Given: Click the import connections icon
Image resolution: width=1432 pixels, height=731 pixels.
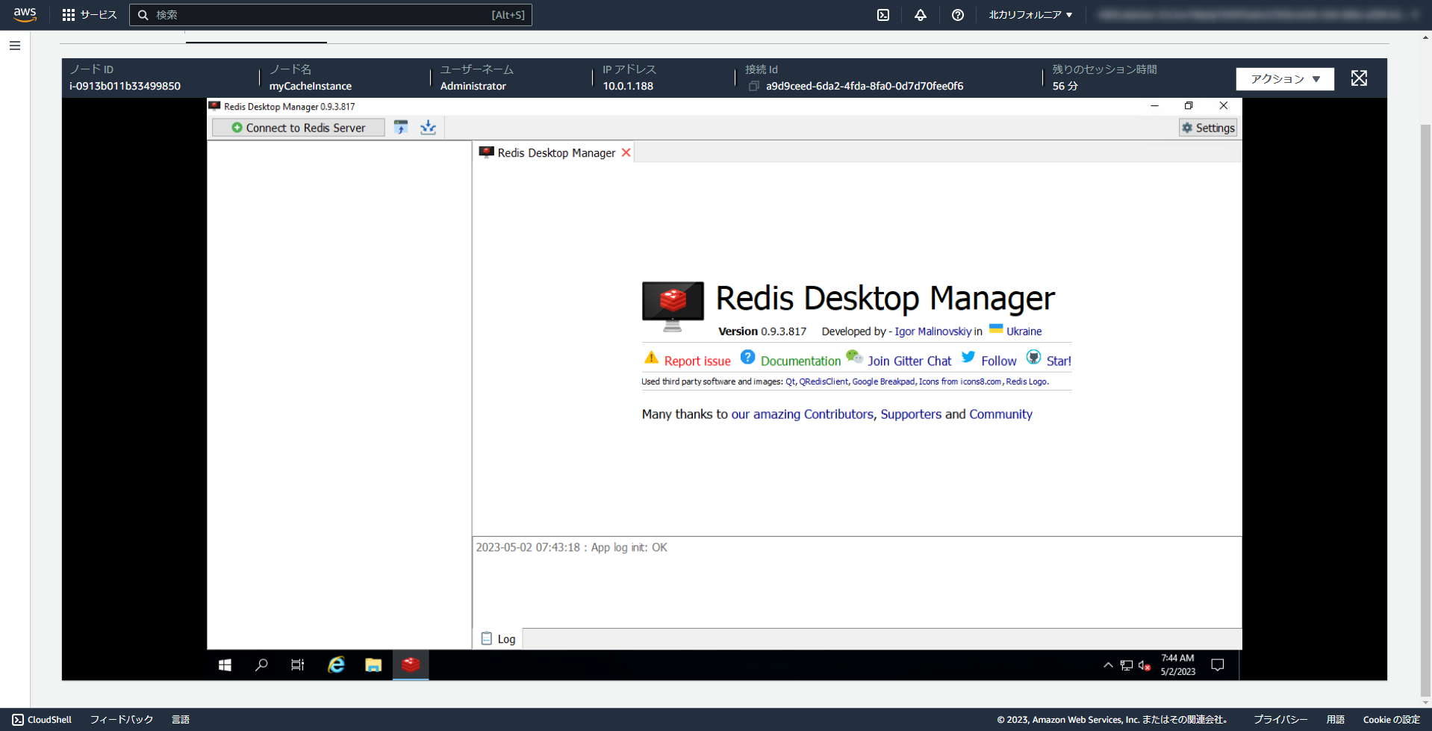Looking at the screenshot, I should (x=428, y=127).
